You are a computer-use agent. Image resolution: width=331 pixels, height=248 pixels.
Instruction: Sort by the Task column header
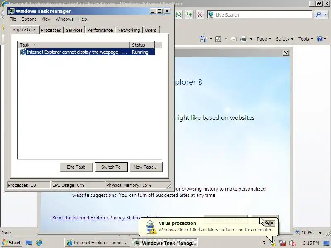[x=74, y=45]
